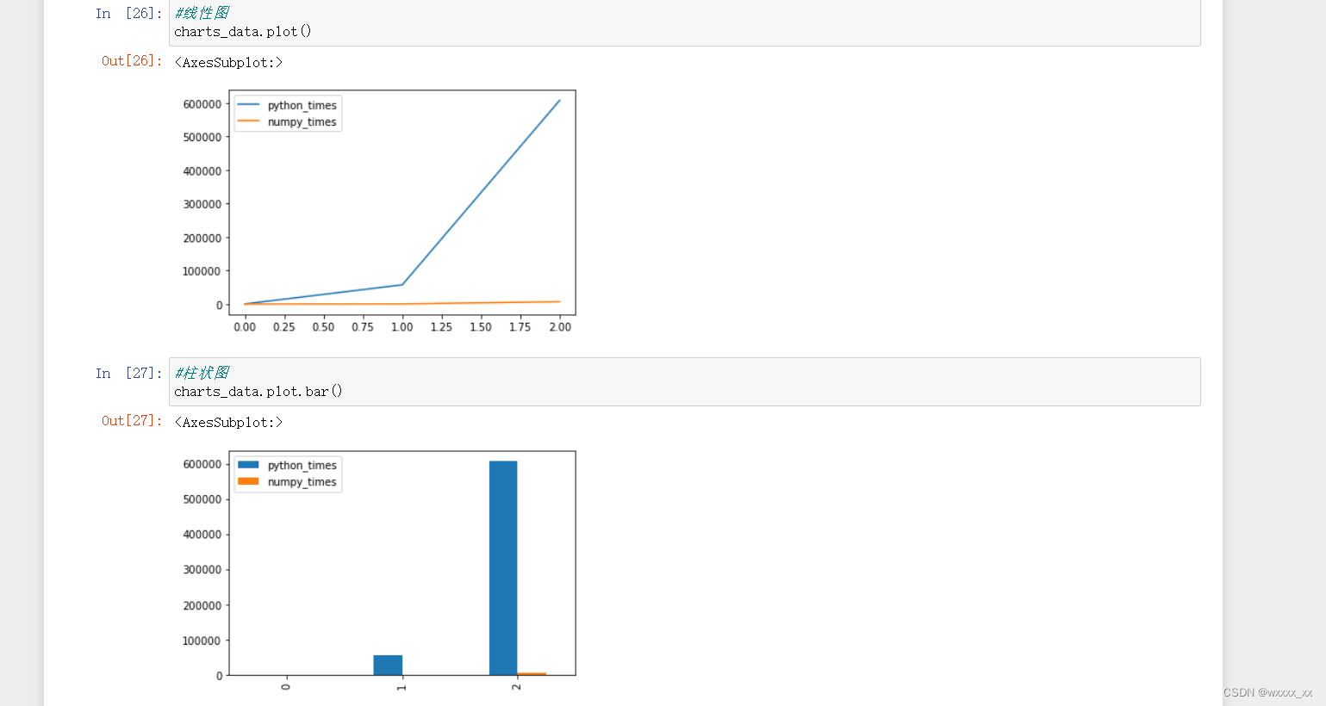Click the blue bar at index 1
The width and height of the screenshot is (1326, 706).
(x=388, y=666)
